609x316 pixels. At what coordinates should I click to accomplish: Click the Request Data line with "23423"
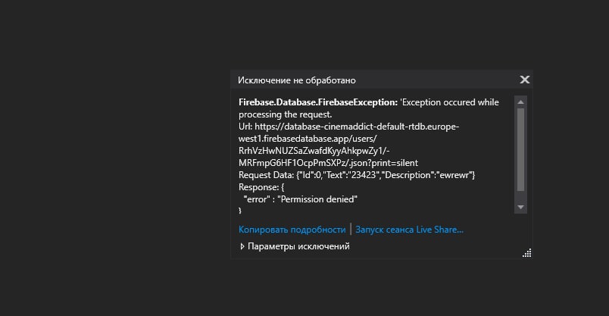click(357, 175)
